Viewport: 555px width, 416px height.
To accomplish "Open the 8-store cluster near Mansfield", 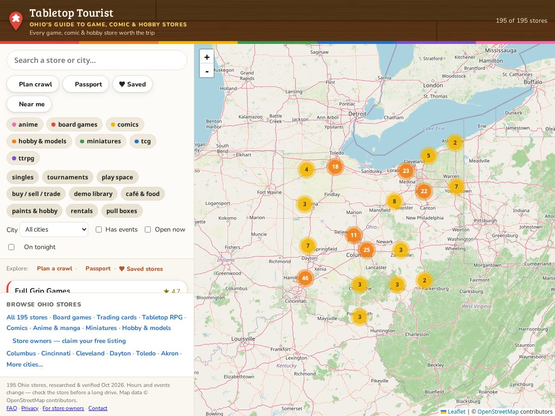I will coord(394,202).
